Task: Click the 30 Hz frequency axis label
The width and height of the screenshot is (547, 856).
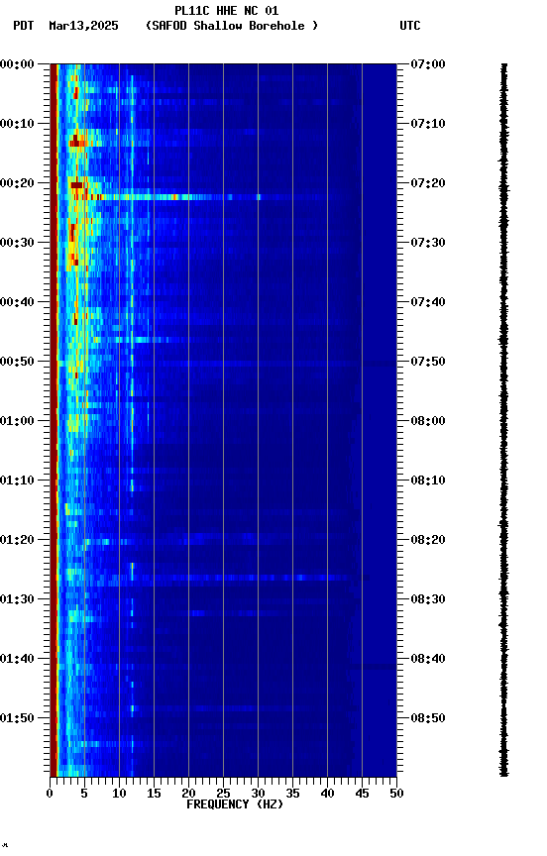Action: coord(259,794)
